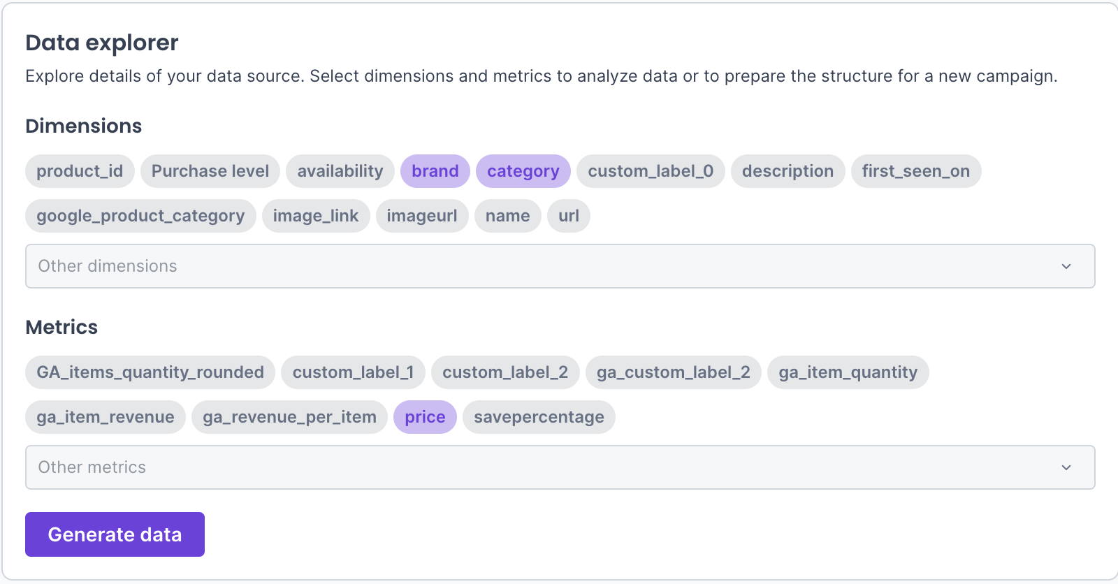Select the availability dimension chip
The height and width of the screenshot is (584, 1118).
point(340,171)
